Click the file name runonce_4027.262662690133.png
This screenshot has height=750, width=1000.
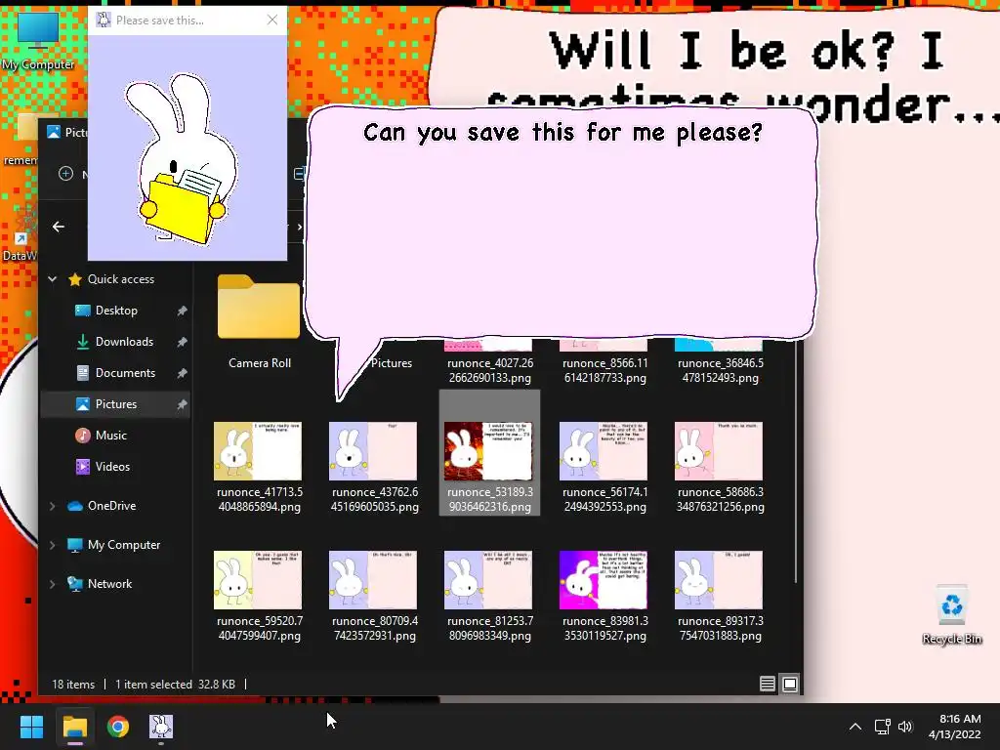[x=490, y=370]
